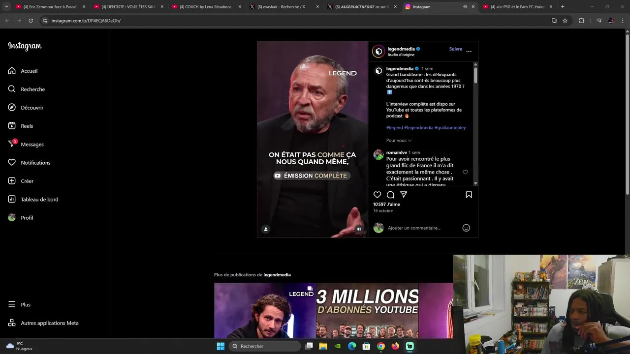Screen dimensions: 630x354
Task: Open the tab search dropdown arrow
Action: coord(6,7)
